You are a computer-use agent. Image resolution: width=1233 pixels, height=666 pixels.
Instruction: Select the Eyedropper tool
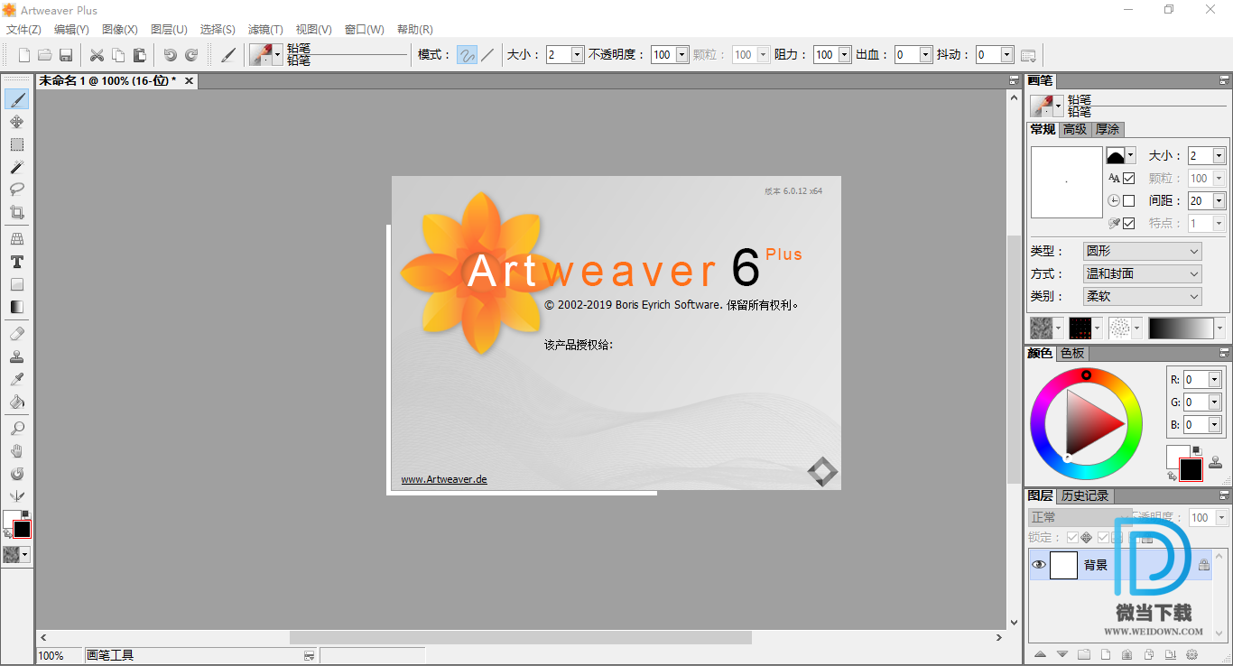[x=16, y=379]
